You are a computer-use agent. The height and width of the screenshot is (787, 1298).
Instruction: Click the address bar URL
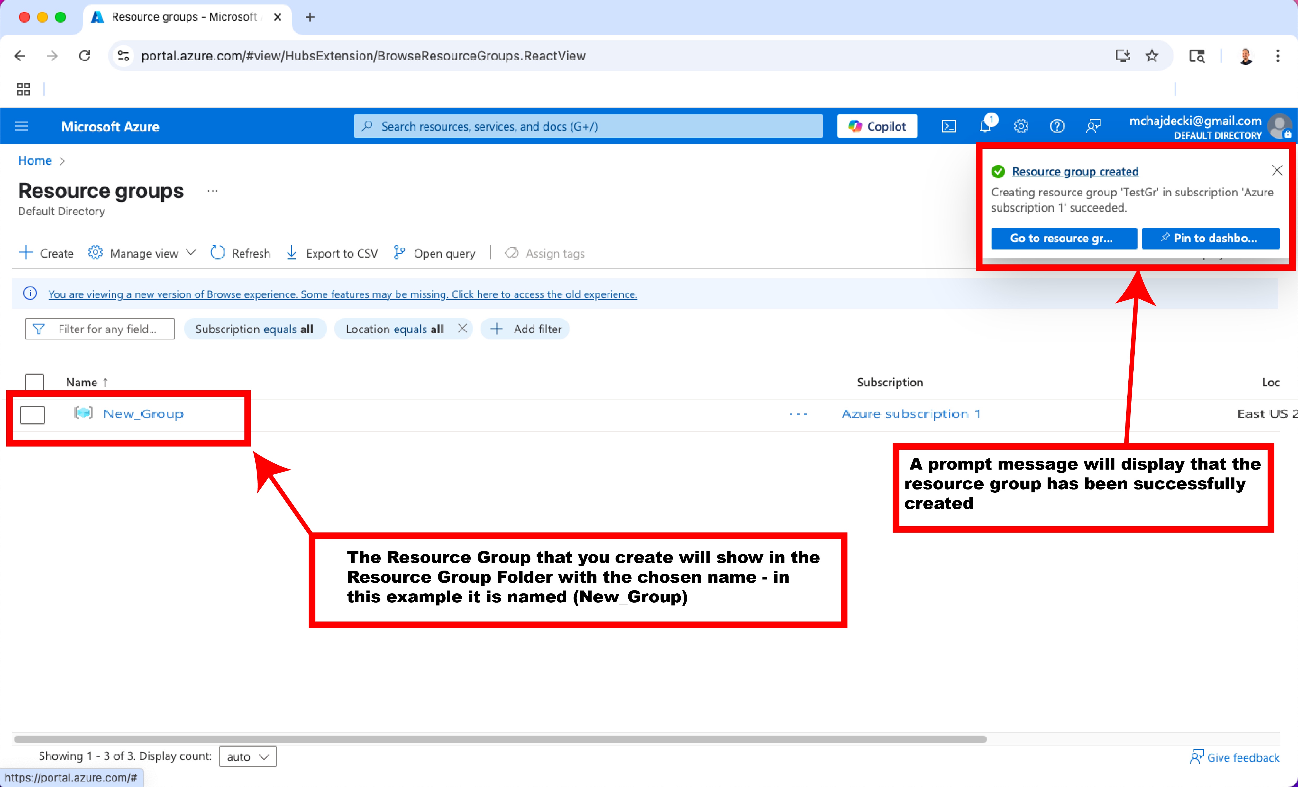tap(363, 56)
